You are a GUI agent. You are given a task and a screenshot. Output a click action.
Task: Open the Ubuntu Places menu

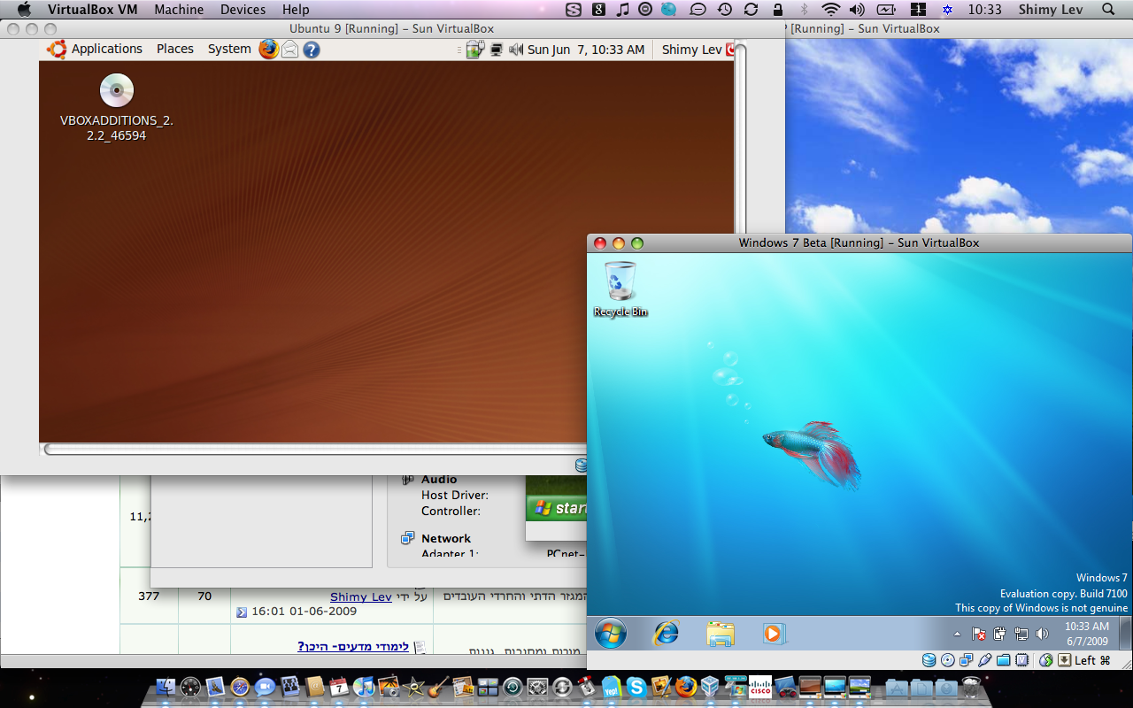click(175, 50)
